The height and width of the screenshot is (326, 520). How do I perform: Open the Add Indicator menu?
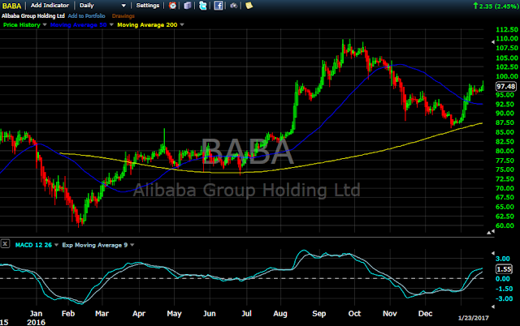pyautogui.click(x=50, y=6)
